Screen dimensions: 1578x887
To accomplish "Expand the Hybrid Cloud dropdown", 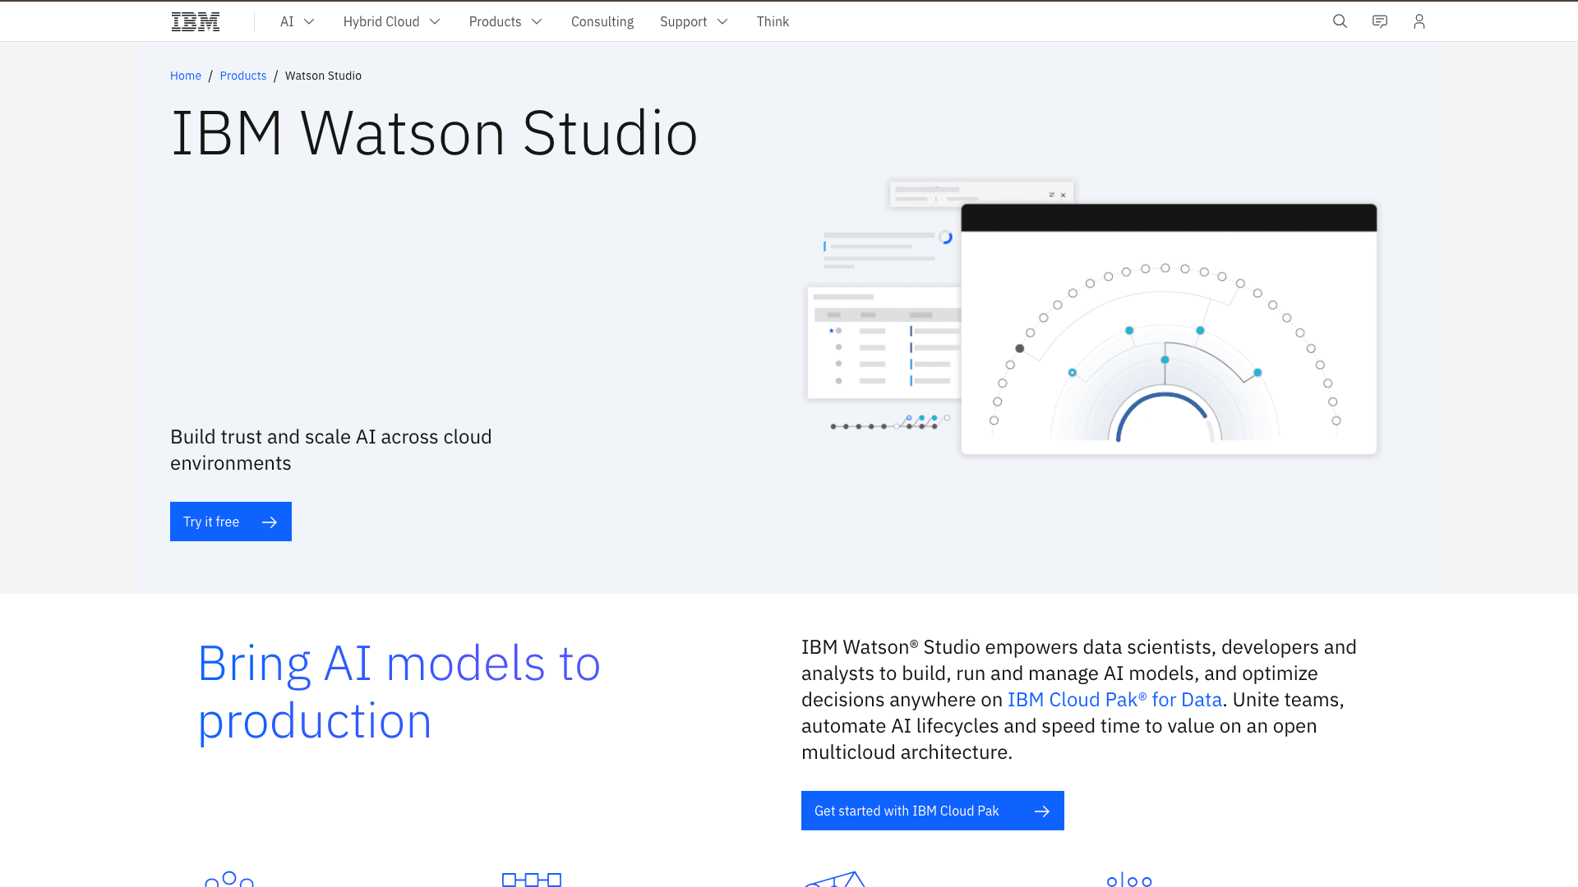I will [391, 21].
